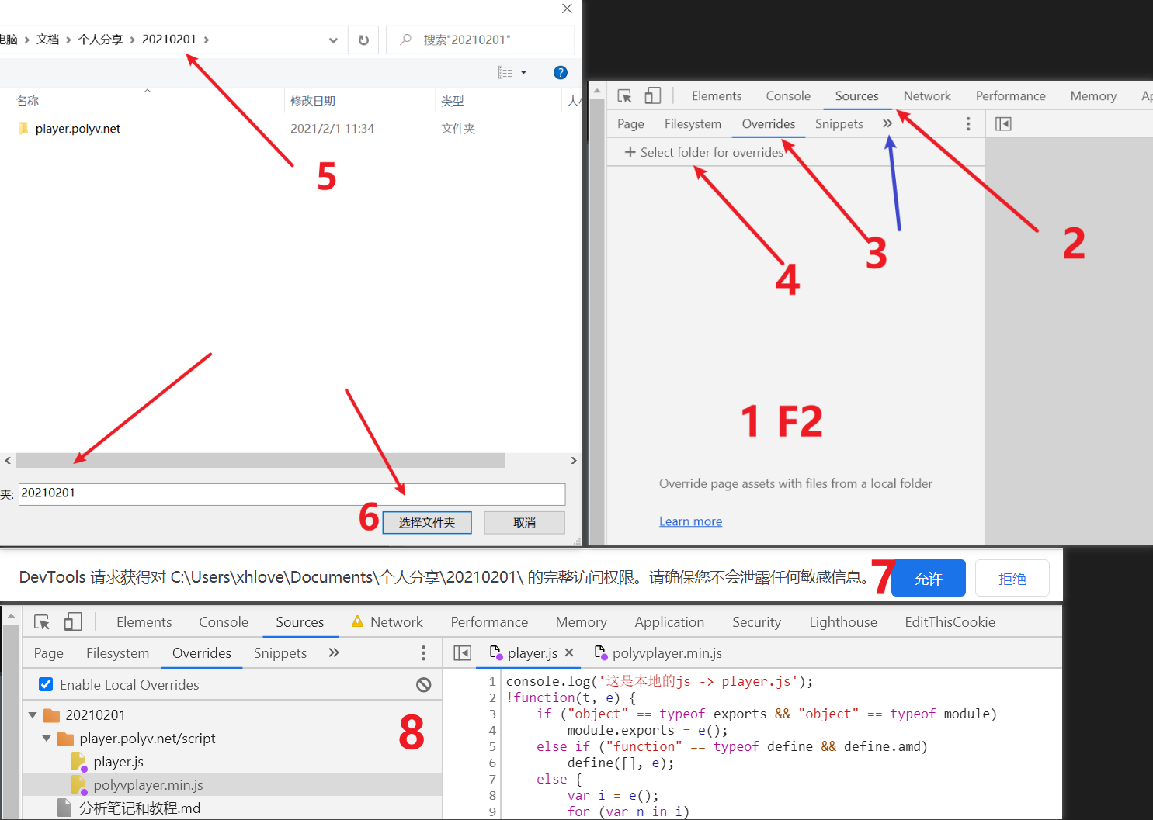Toggle Enable Local Overrides checkbox
1153x820 pixels.
[x=46, y=684]
